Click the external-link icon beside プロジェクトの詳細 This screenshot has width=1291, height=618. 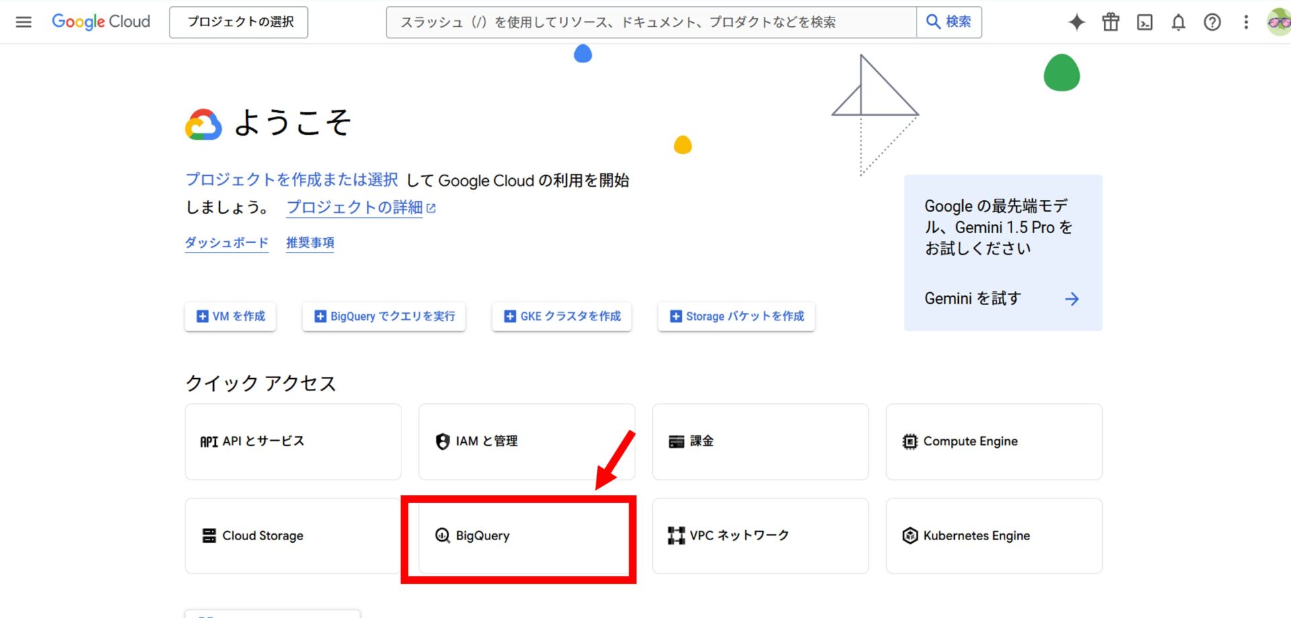point(431,208)
